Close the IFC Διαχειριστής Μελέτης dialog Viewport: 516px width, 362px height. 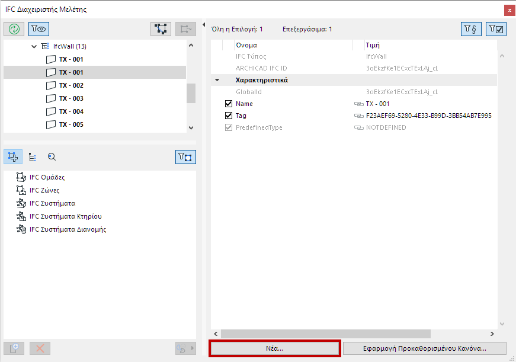[509, 10]
